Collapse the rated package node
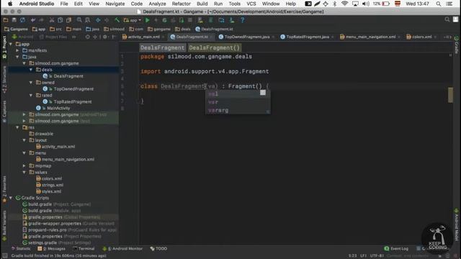The width and height of the screenshot is (461, 259). [31, 96]
